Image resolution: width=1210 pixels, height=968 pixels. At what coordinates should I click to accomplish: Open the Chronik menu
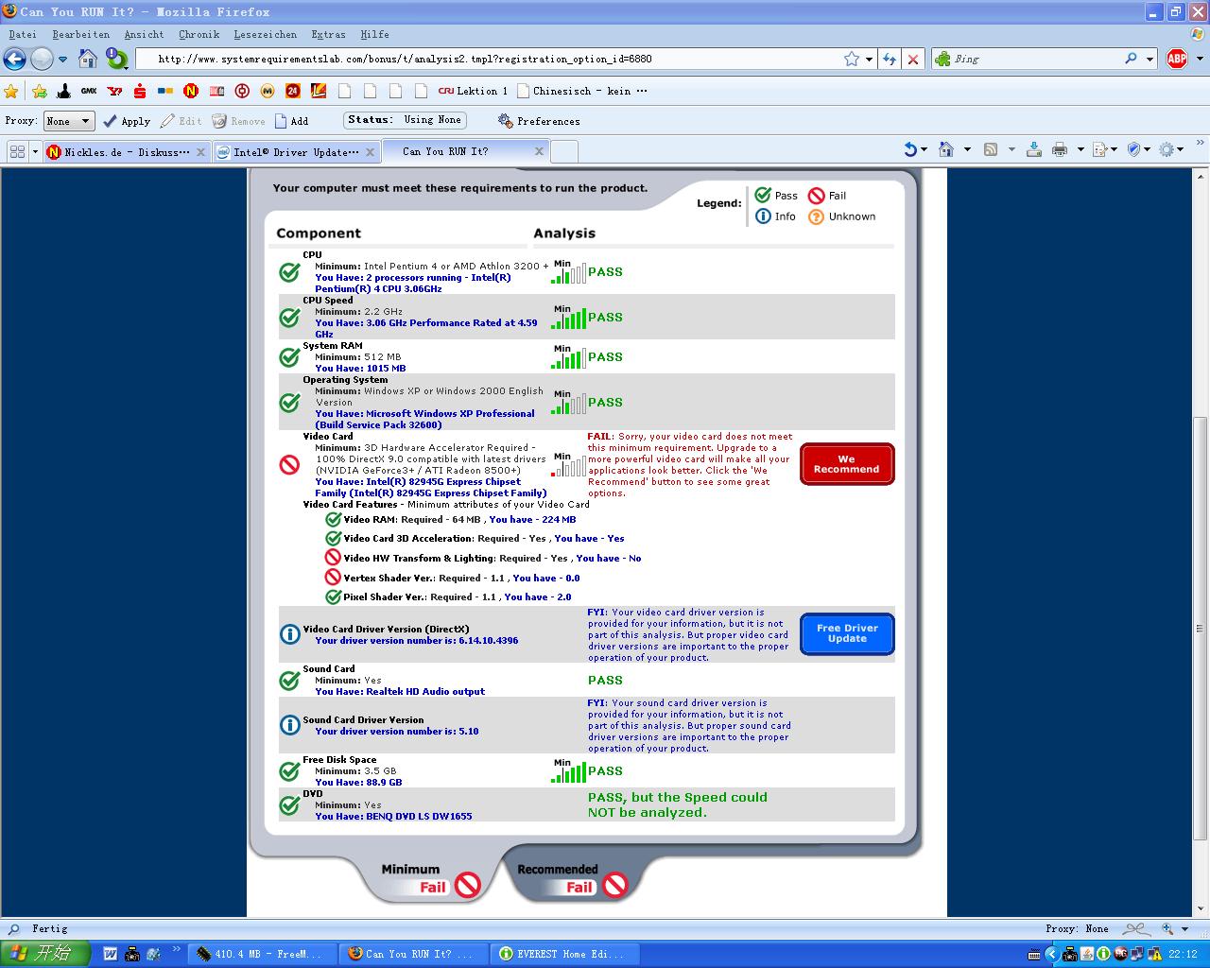click(x=199, y=34)
